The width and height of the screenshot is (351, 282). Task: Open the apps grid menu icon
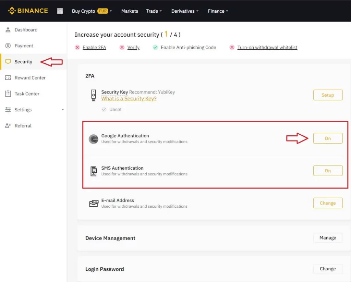pyautogui.click(x=60, y=11)
